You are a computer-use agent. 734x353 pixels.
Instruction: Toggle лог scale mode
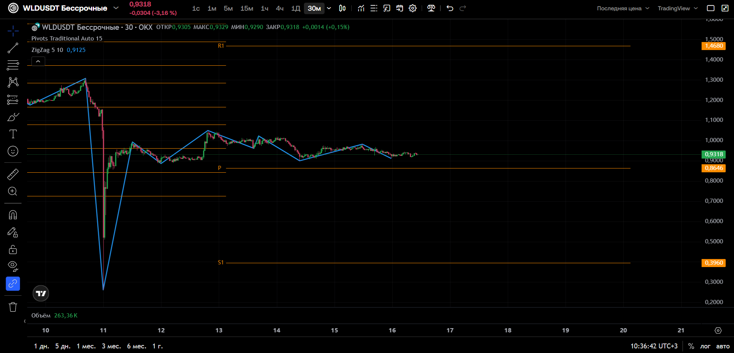(705, 346)
